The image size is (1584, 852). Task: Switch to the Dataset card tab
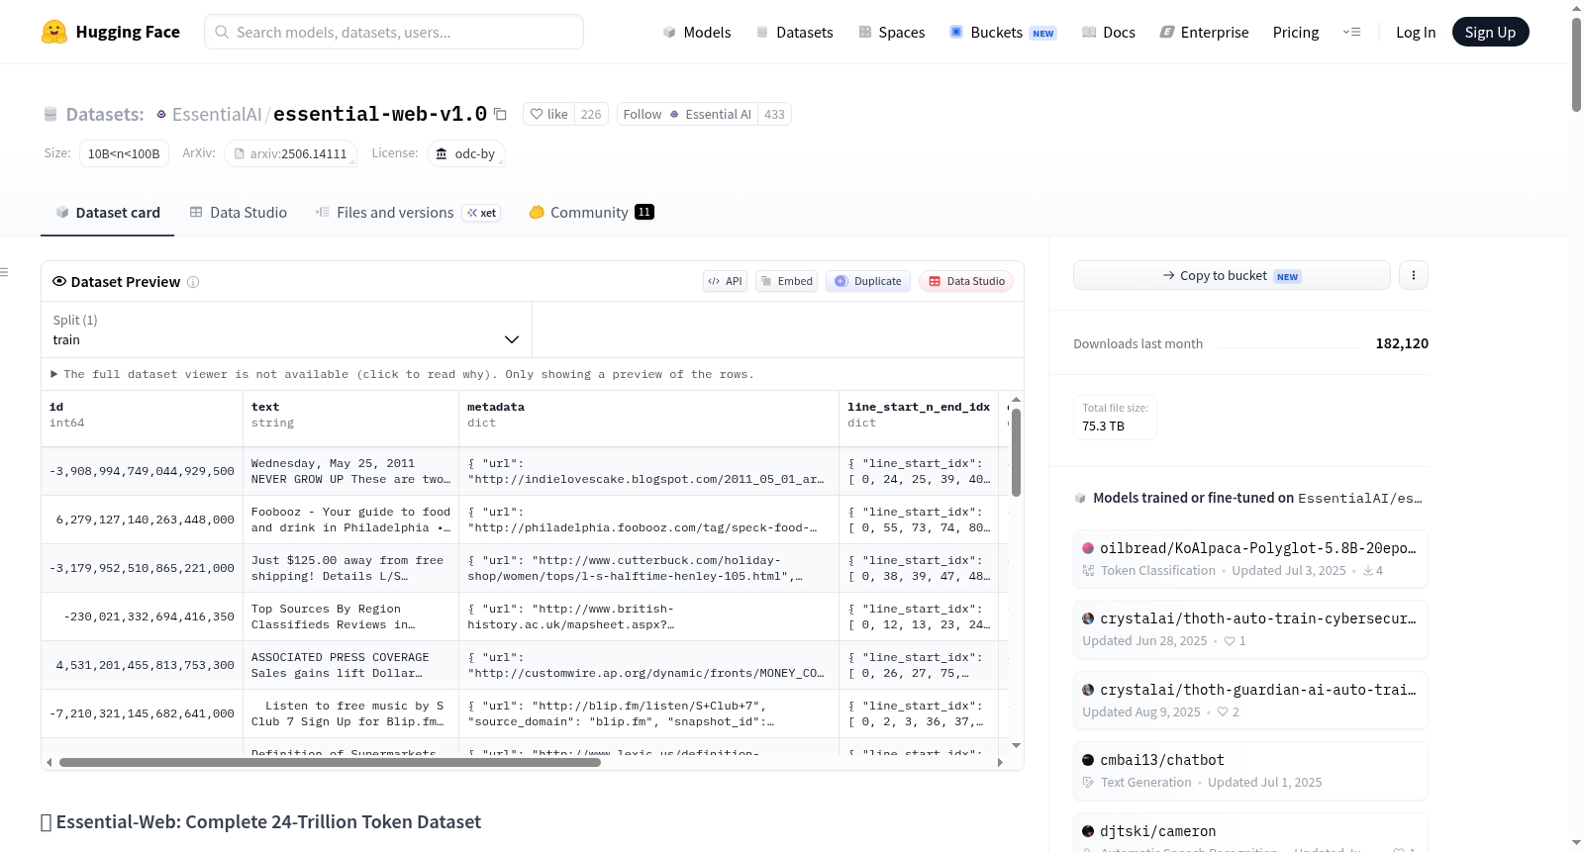pos(108,213)
